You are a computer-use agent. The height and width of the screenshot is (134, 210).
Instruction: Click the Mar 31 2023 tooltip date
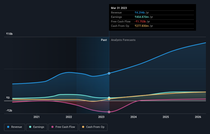pyautogui.click(x=119, y=8)
